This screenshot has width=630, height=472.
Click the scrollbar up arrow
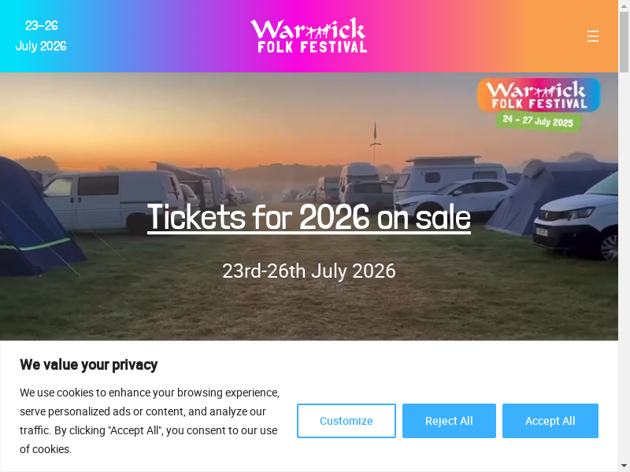click(x=624, y=6)
